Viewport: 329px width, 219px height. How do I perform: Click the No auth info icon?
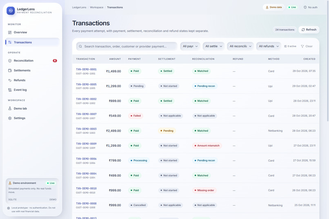[305, 7]
